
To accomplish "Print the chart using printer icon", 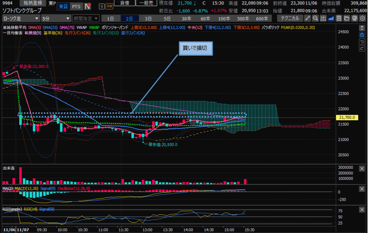I will coord(354,18).
